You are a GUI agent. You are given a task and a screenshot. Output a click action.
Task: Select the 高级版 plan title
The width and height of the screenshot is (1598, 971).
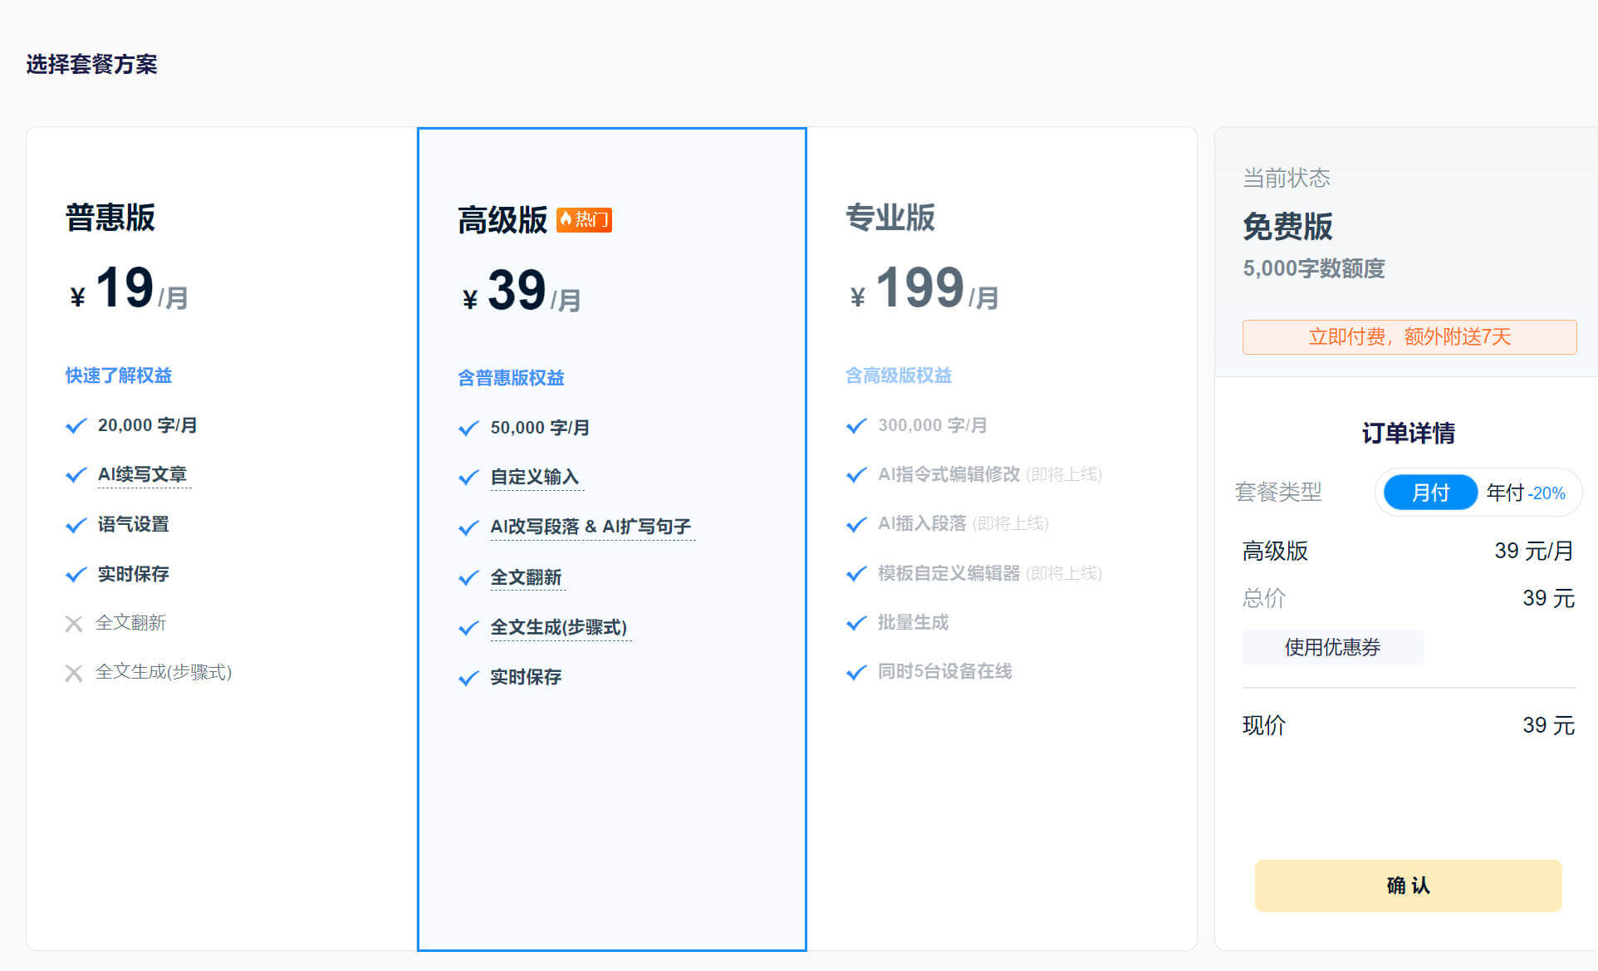coord(502,220)
